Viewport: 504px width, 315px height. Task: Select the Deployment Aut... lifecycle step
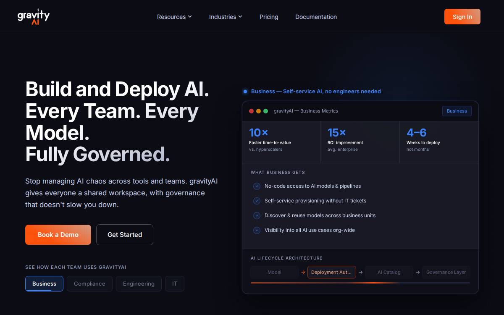(332, 272)
